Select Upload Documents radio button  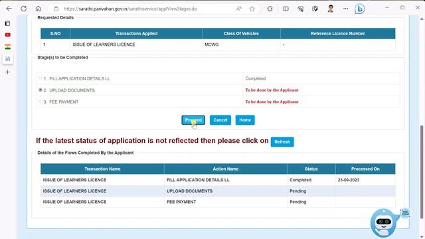pos(41,90)
